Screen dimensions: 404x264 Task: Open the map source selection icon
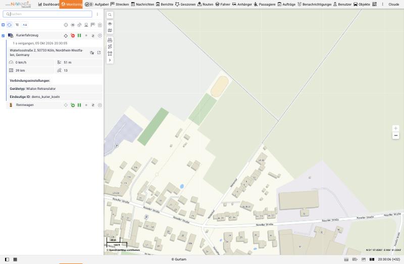click(110, 30)
